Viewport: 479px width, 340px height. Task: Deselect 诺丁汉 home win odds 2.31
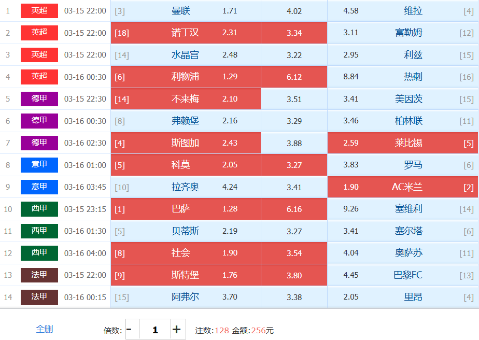tap(186, 33)
